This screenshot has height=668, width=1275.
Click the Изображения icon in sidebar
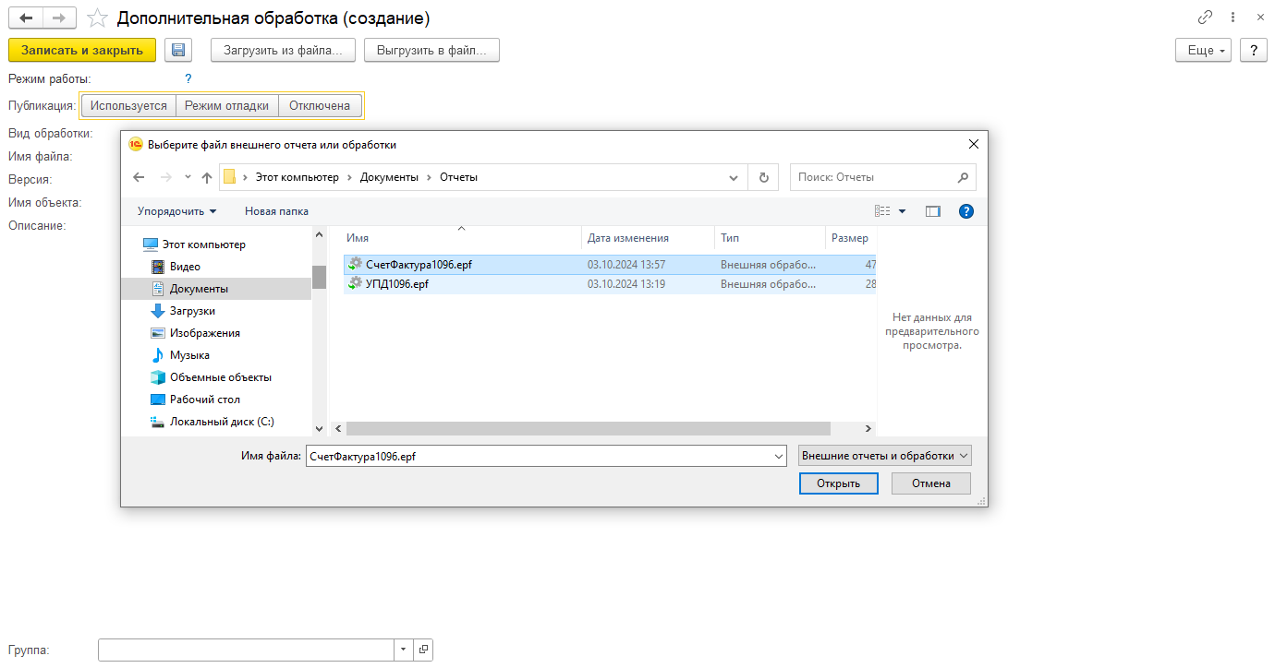click(157, 333)
